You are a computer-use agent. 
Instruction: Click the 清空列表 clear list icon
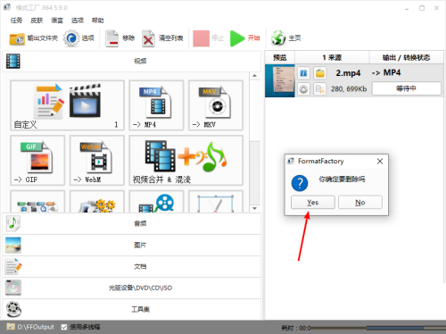pyautogui.click(x=148, y=38)
